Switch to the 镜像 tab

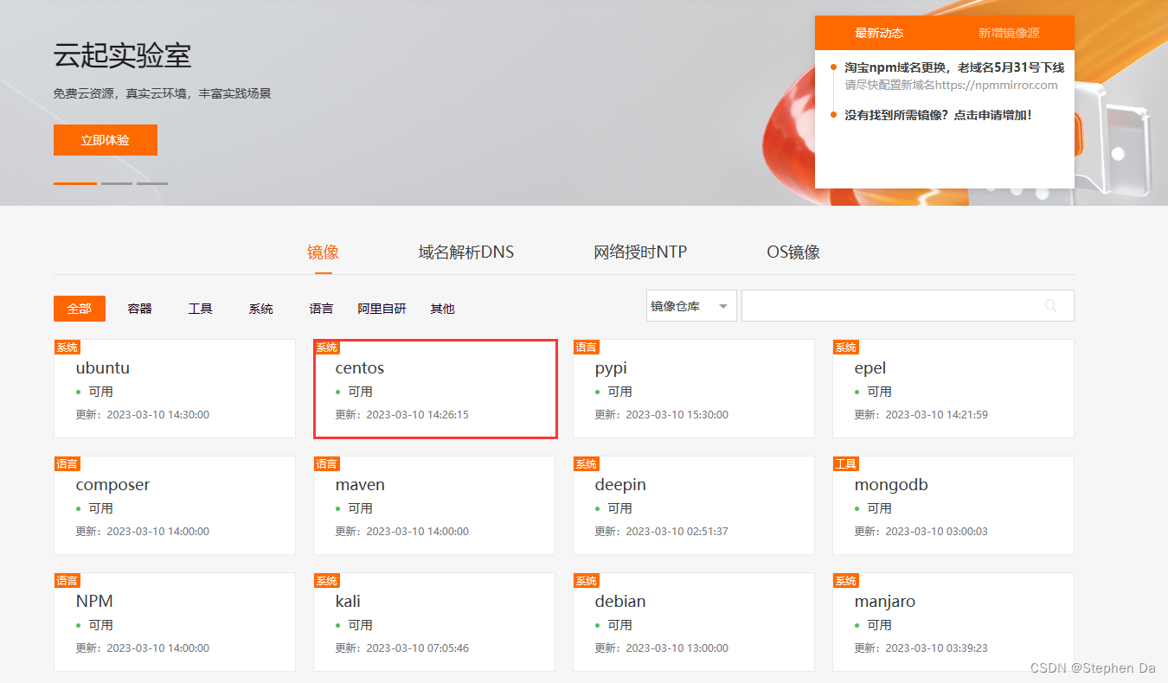point(324,252)
